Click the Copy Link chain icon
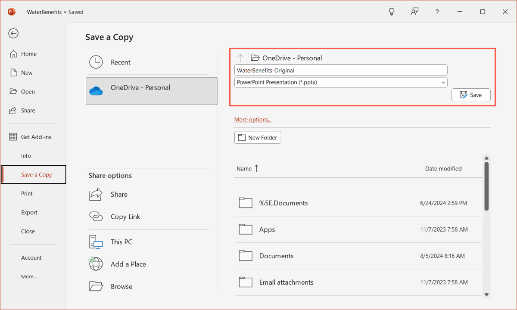517x310 pixels. tap(96, 217)
